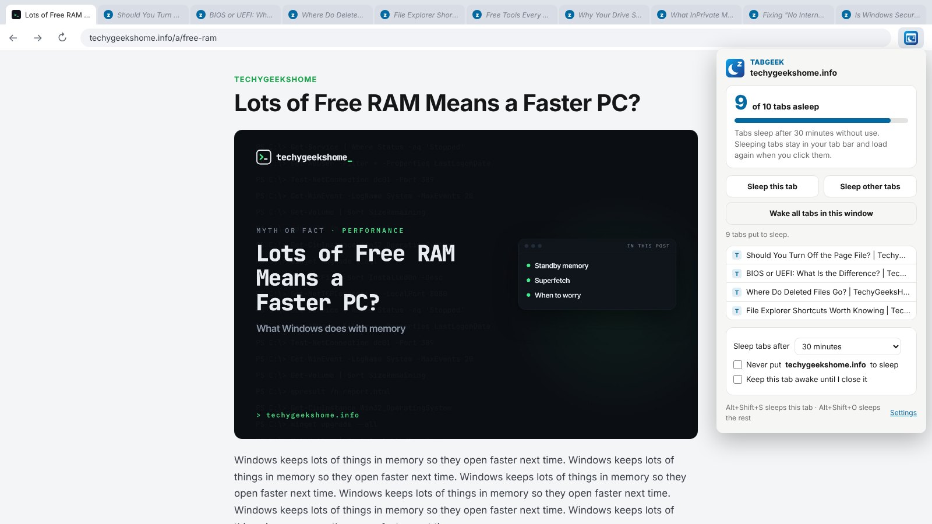Open the 'Sleep tabs after' 30 minutes dropdown

point(848,346)
